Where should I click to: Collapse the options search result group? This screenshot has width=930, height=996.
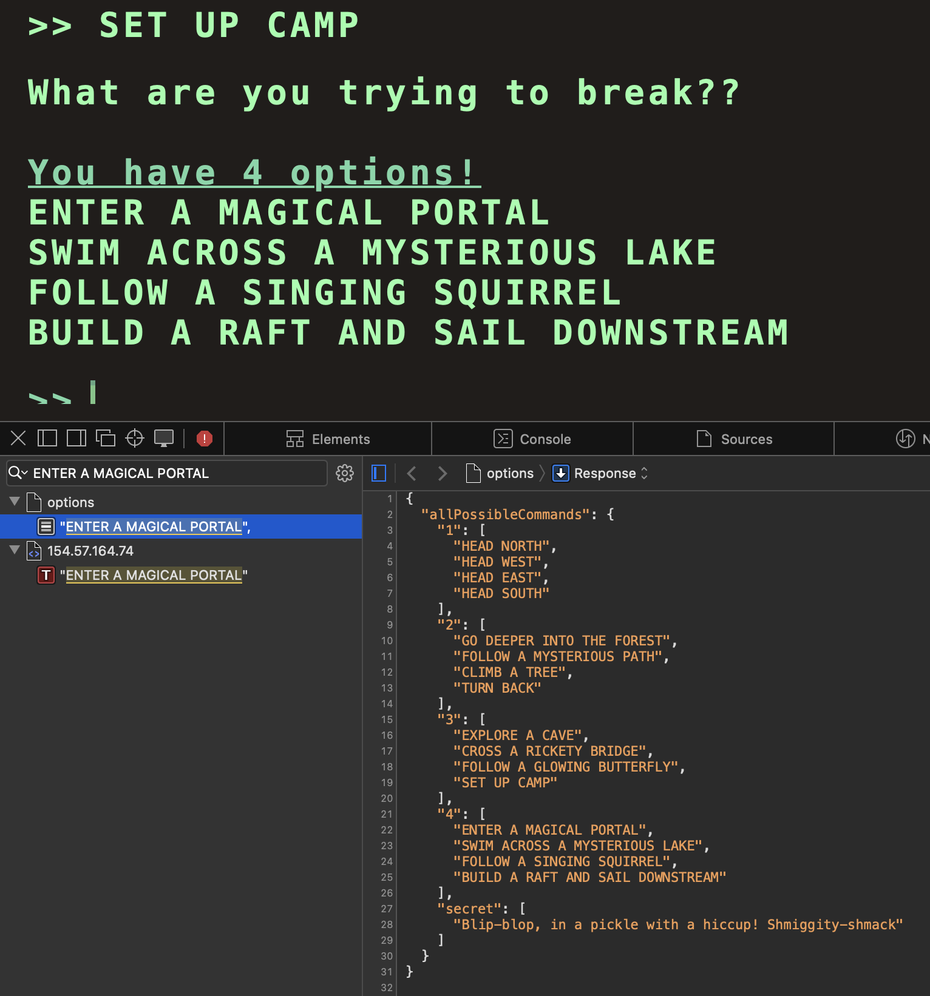click(x=15, y=502)
